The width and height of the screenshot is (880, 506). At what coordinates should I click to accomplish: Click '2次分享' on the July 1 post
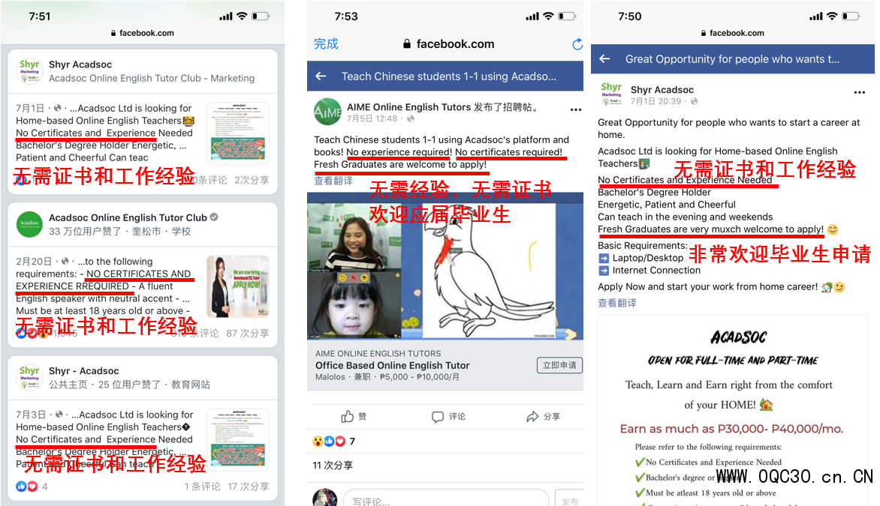252,180
